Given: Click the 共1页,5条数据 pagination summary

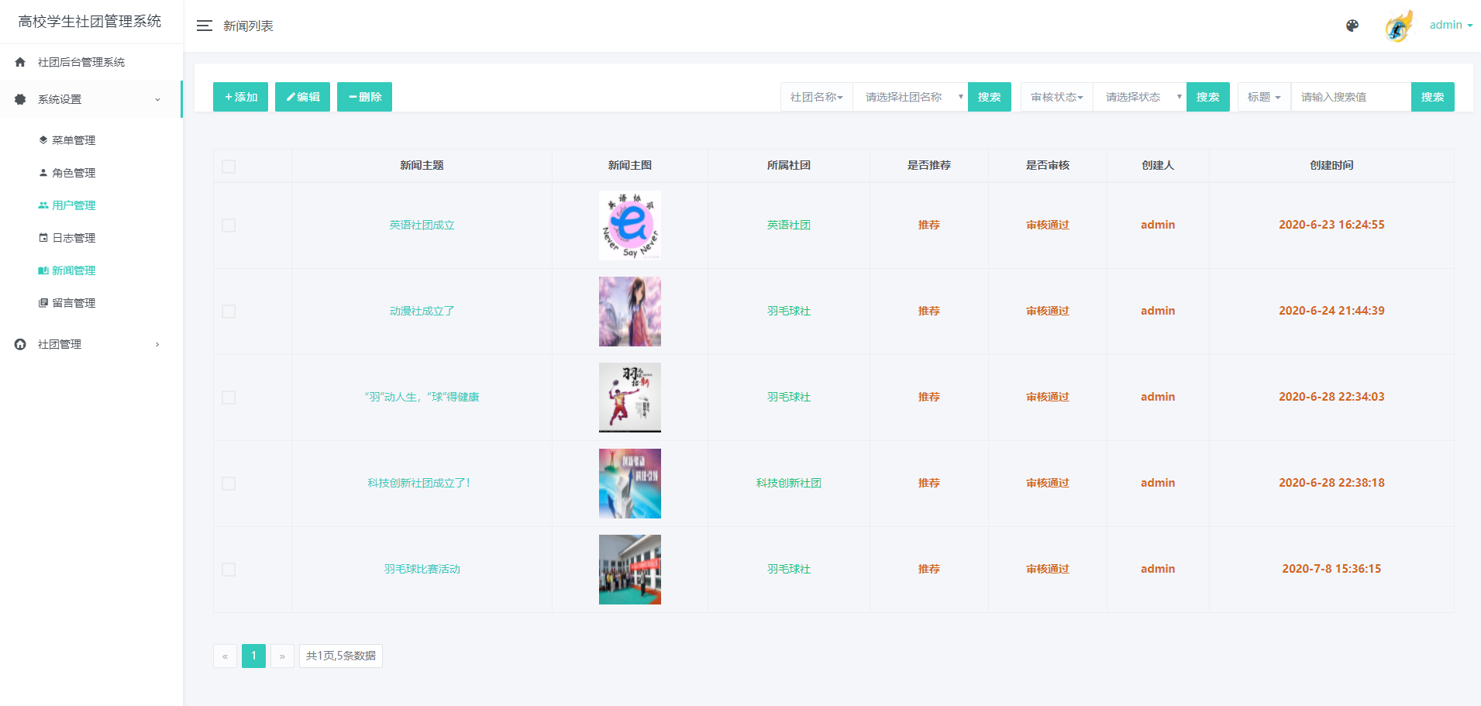Looking at the screenshot, I should point(341,656).
